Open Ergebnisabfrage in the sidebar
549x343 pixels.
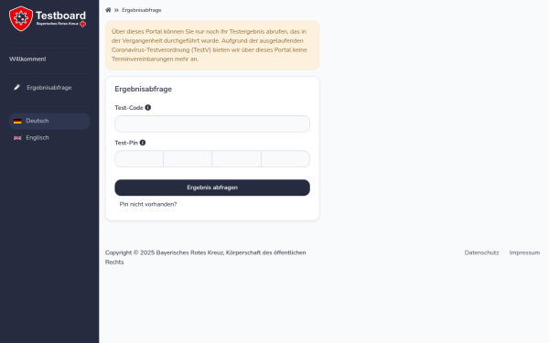(x=49, y=88)
